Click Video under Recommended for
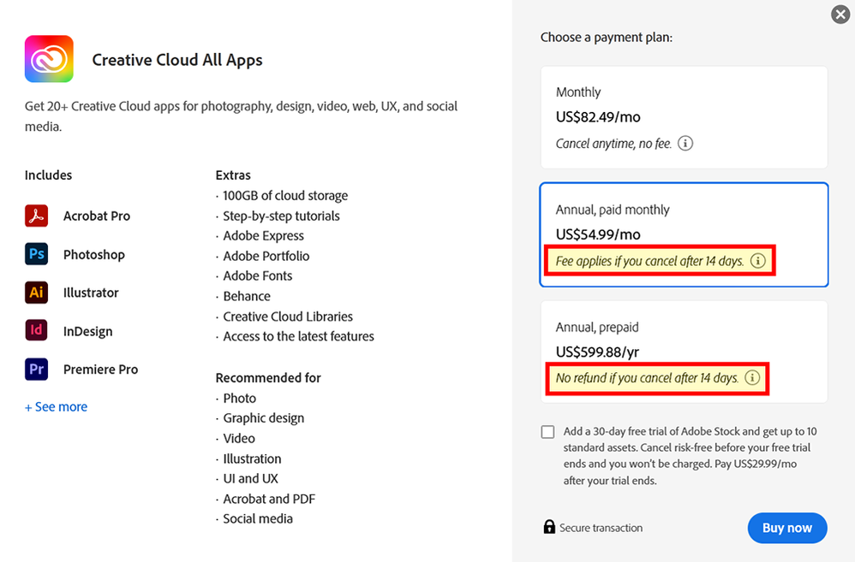Viewport: 855px width, 562px height. tap(239, 438)
